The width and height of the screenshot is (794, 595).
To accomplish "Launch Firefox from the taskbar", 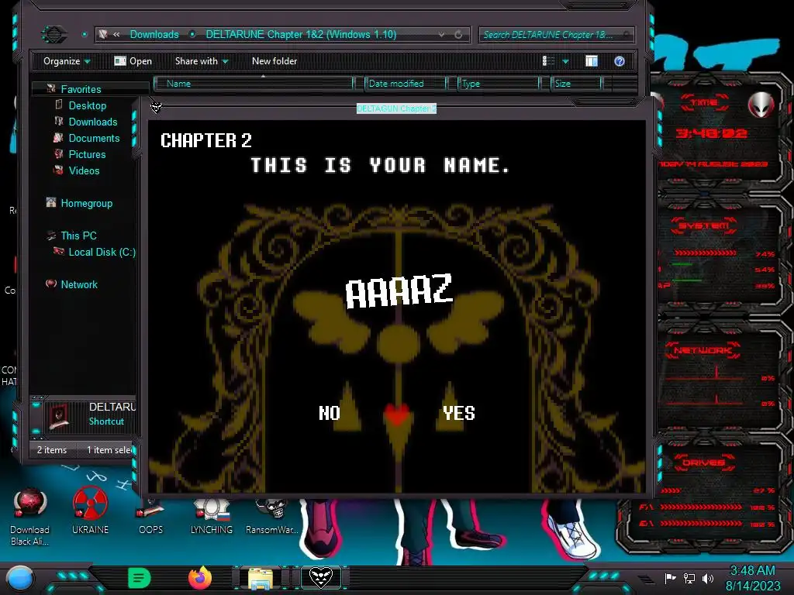I will click(200, 578).
